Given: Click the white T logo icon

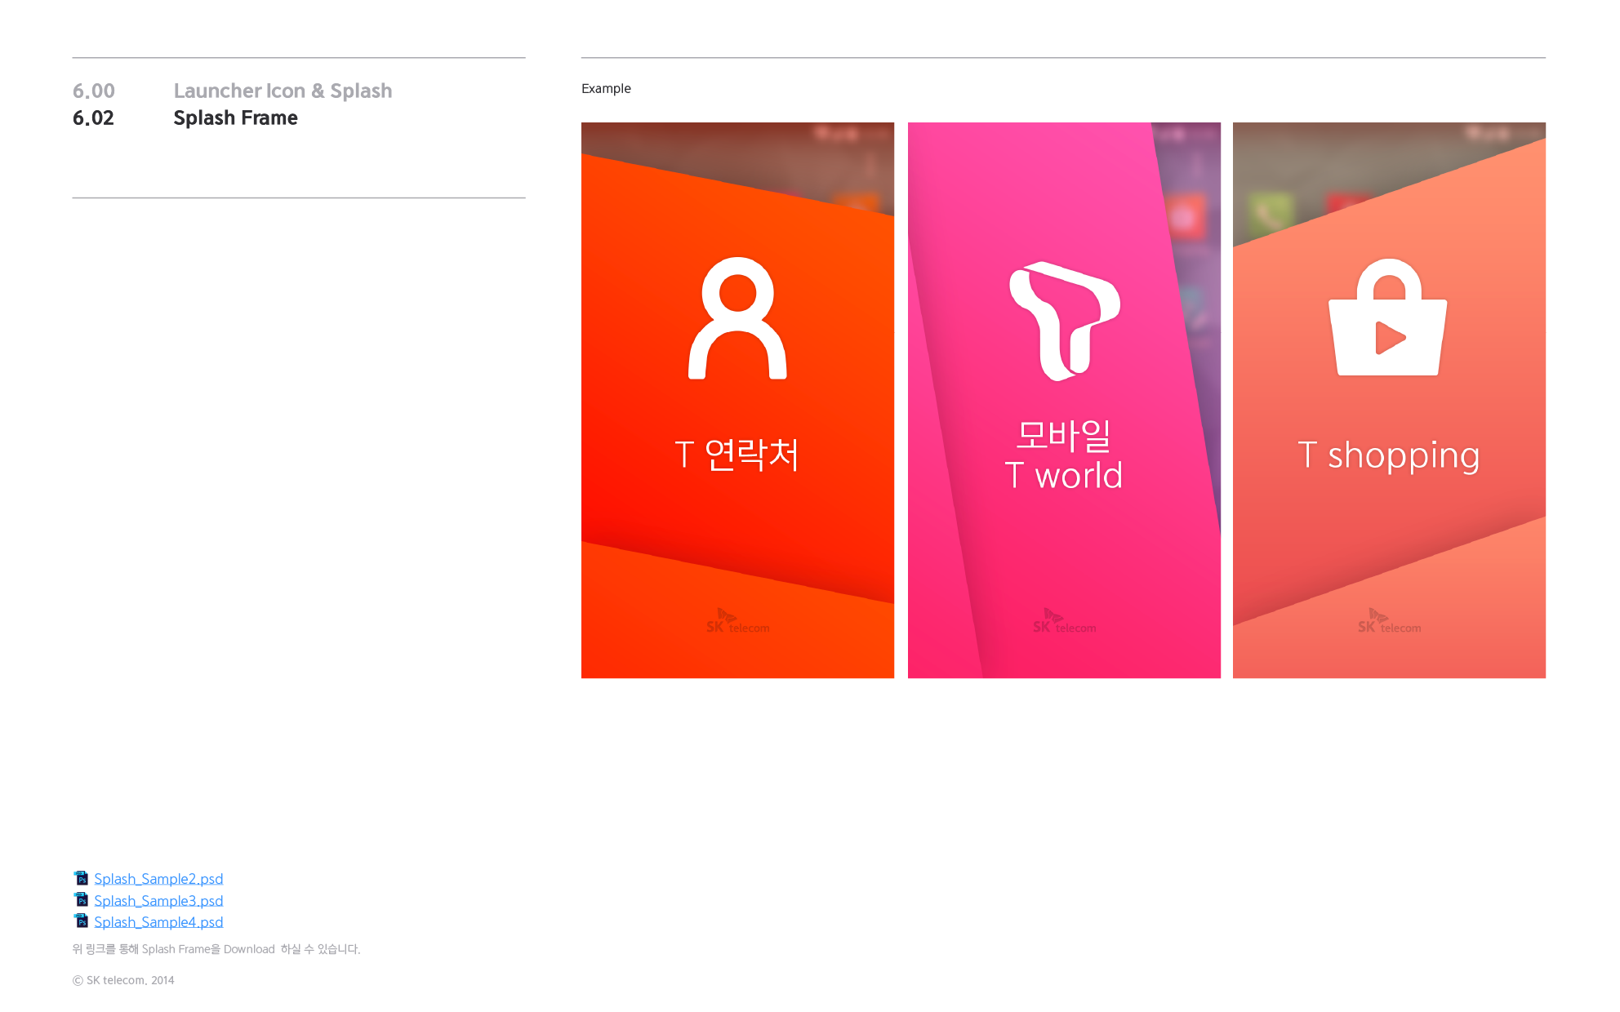Looking at the screenshot, I should point(1065,321).
